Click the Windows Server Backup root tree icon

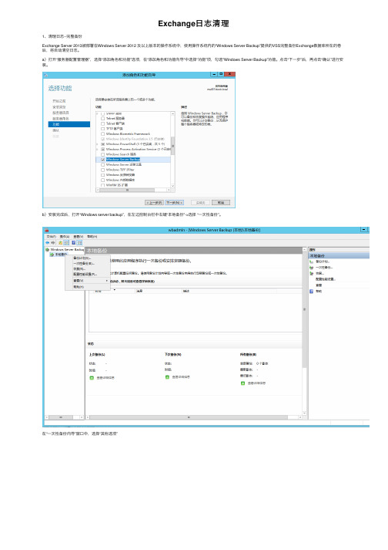tap(47, 250)
